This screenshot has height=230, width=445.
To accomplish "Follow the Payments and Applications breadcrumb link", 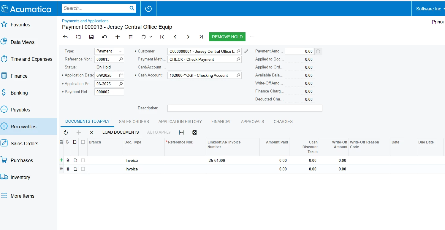I will click(85, 21).
